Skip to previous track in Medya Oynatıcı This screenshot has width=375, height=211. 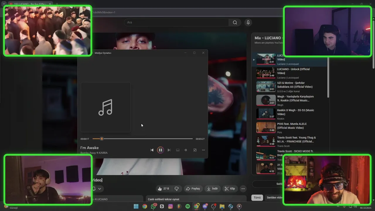pos(152,150)
